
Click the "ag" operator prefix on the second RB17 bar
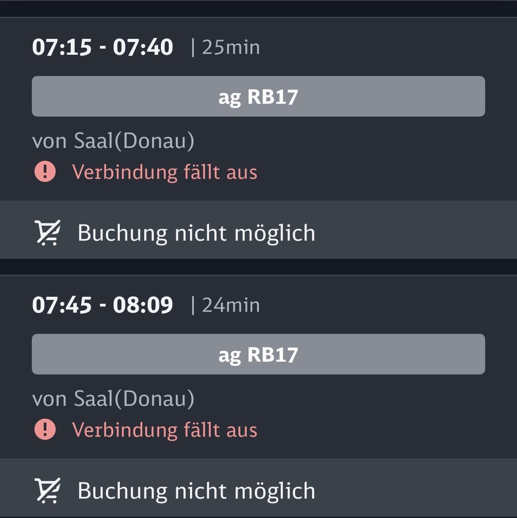(x=229, y=356)
